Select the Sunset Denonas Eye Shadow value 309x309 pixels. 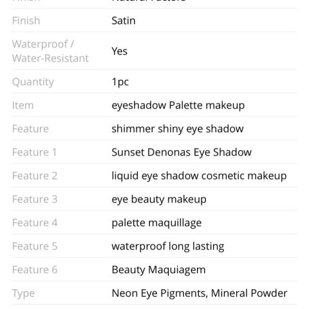click(x=182, y=152)
